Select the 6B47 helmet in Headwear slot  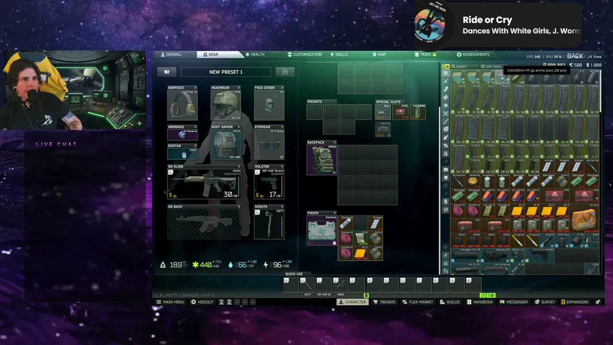click(x=226, y=104)
